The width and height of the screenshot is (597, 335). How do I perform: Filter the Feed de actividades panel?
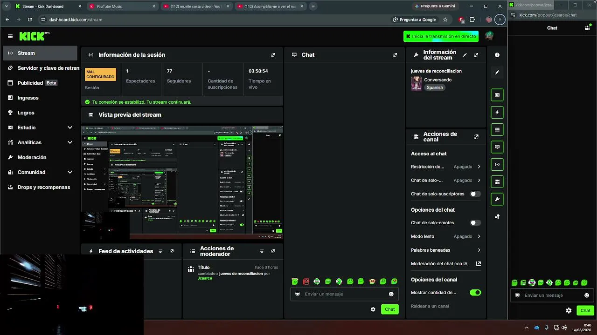(160, 251)
